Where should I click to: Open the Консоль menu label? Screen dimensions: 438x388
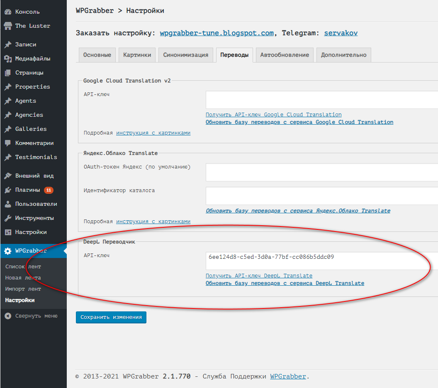tap(27, 12)
